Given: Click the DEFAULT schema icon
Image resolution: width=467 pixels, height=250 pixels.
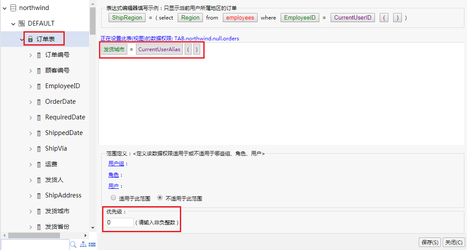Looking at the screenshot, I should pos(22,23).
